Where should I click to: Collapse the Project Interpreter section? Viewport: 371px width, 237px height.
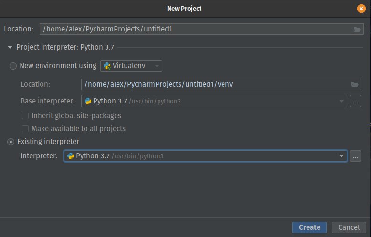[x=10, y=48]
